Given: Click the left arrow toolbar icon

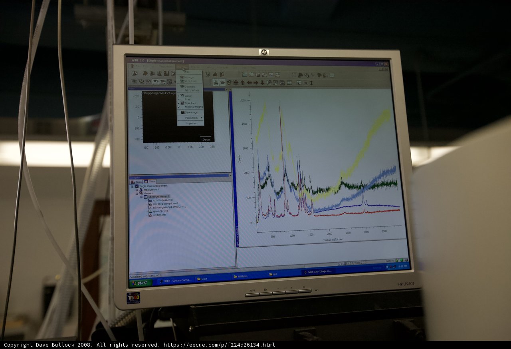Looking at the screenshot, I should (249, 82).
